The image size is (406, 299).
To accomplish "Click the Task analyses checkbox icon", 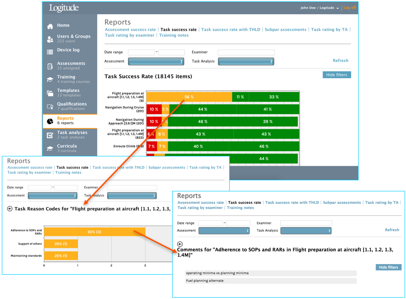I will click(x=50, y=135).
